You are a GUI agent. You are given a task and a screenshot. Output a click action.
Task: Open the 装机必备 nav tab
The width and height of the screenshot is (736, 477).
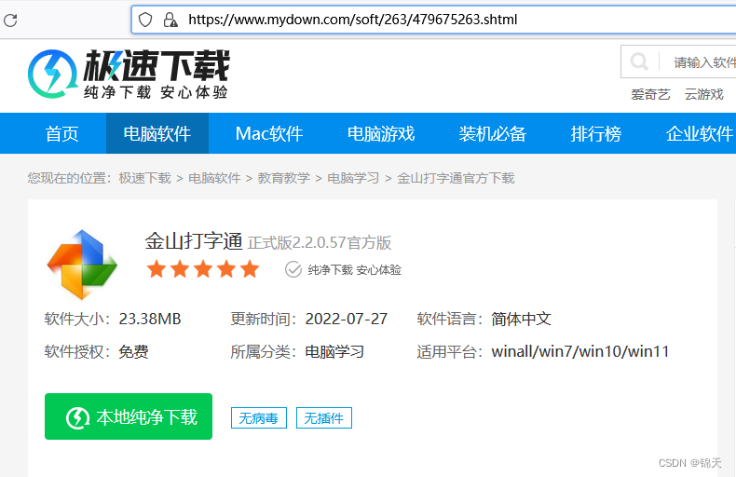tap(493, 134)
